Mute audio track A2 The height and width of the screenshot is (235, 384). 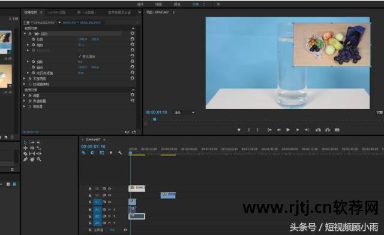tap(109, 216)
